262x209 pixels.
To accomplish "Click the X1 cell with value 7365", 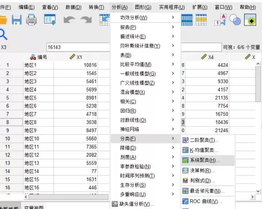I will (x=76, y=147).
